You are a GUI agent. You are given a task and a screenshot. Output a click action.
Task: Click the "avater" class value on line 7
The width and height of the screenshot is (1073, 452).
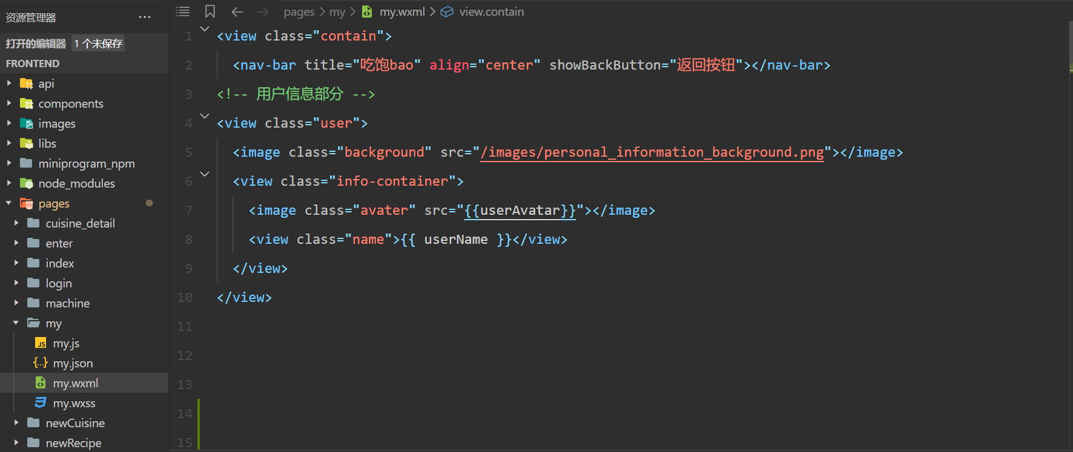point(385,211)
